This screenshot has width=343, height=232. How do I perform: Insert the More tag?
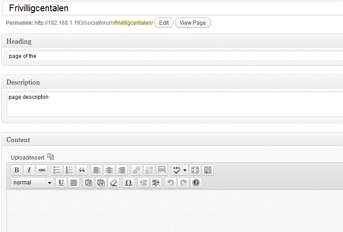point(162,170)
